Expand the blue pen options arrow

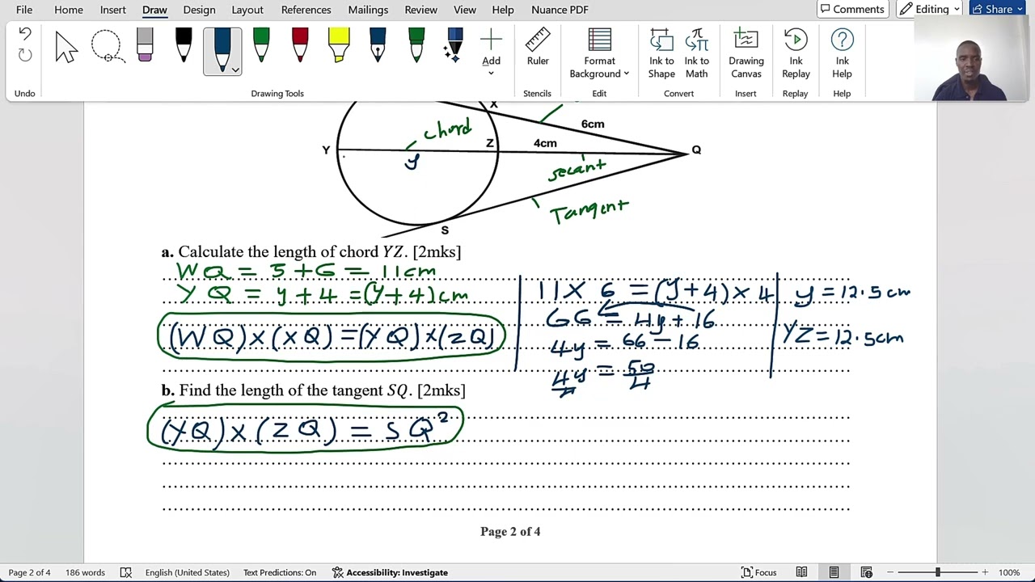[235, 70]
